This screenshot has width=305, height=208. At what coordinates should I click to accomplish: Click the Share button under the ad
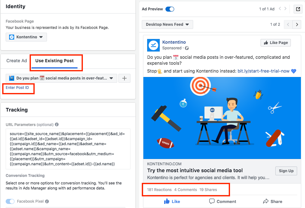273,201
